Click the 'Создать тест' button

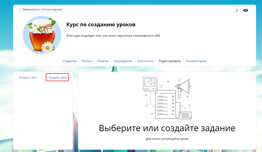pos(28,78)
